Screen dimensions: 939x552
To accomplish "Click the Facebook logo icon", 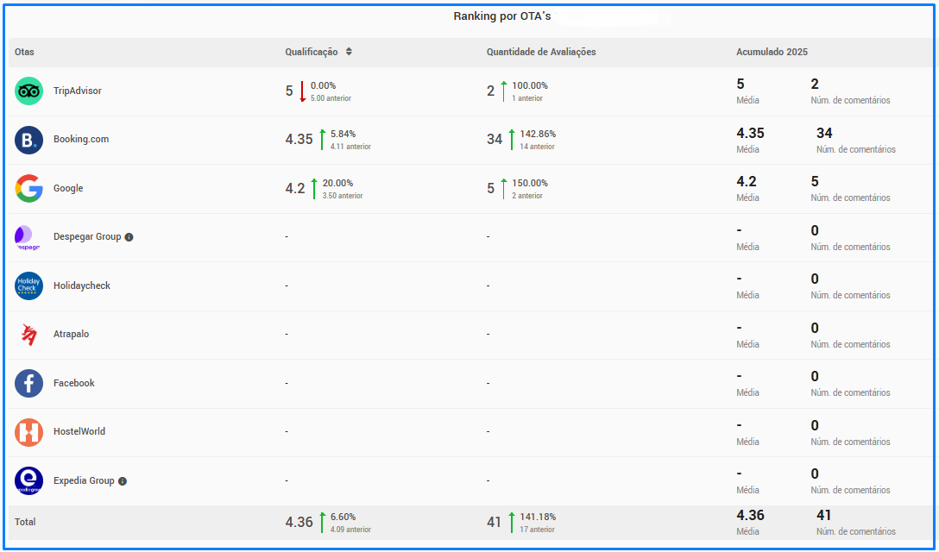I will point(28,384).
